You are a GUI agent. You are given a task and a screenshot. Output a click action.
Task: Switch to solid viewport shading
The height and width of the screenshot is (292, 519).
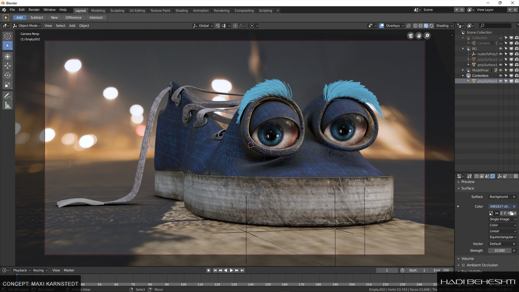pos(420,26)
